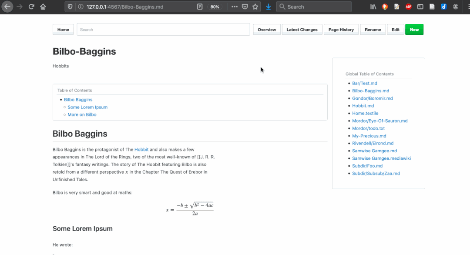
Task: Reload the page with the refresh icon
Action: 31,7
